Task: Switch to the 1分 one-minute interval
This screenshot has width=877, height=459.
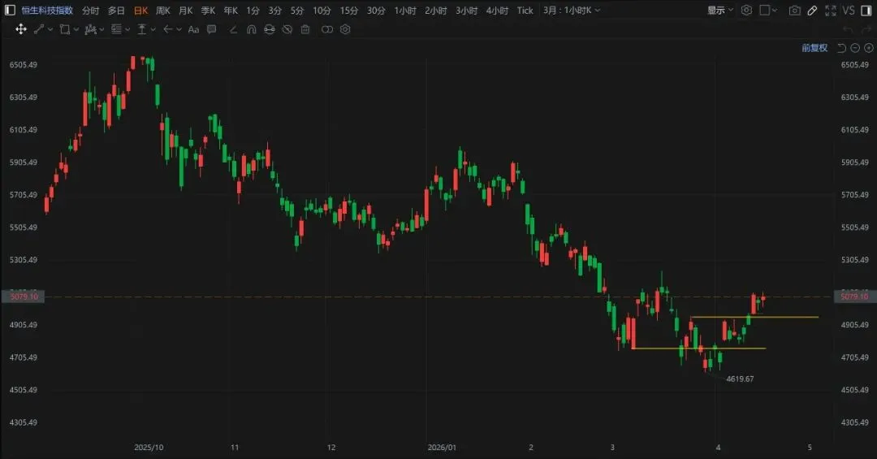Action: (x=253, y=10)
